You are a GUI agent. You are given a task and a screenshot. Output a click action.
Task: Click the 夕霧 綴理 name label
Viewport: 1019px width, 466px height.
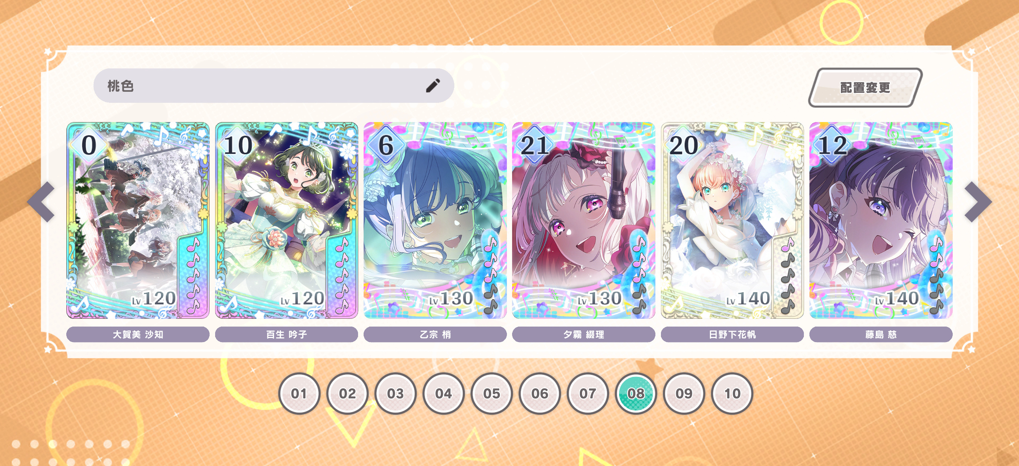click(x=584, y=334)
